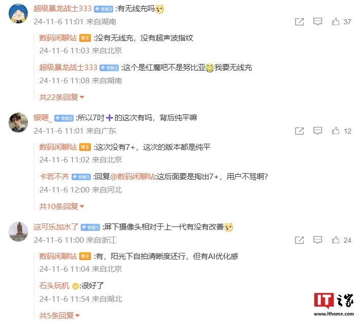The height and width of the screenshot is (324, 360).
Task: Click the 铁粉3 badge beside first commenter
Action: [x=104, y=9]
